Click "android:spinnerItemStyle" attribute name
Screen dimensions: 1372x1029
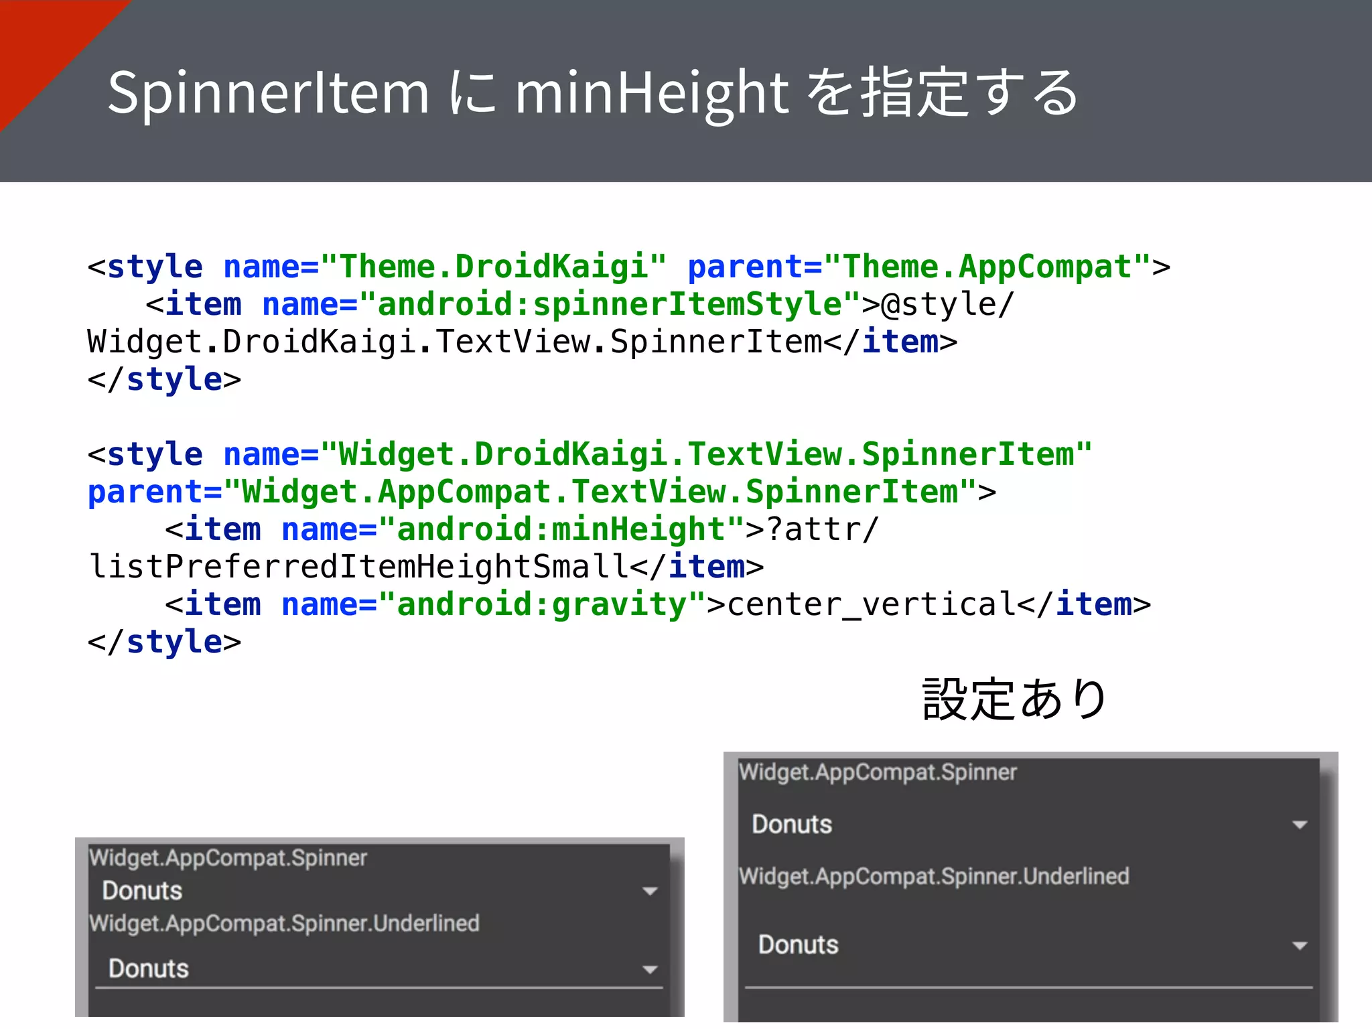point(610,304)
